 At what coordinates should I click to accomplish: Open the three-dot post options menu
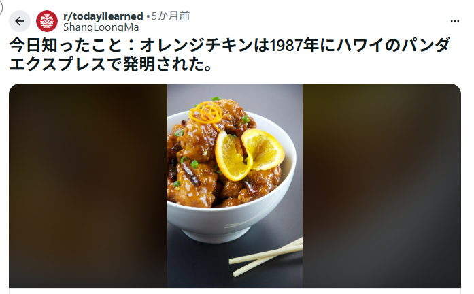tap(455, 21)
